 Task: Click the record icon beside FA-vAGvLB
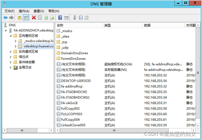click(x=58, y=103)
